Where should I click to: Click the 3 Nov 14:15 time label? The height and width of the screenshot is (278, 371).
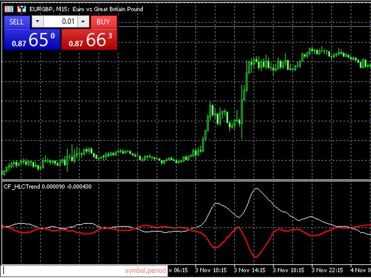tap(249, 270)
